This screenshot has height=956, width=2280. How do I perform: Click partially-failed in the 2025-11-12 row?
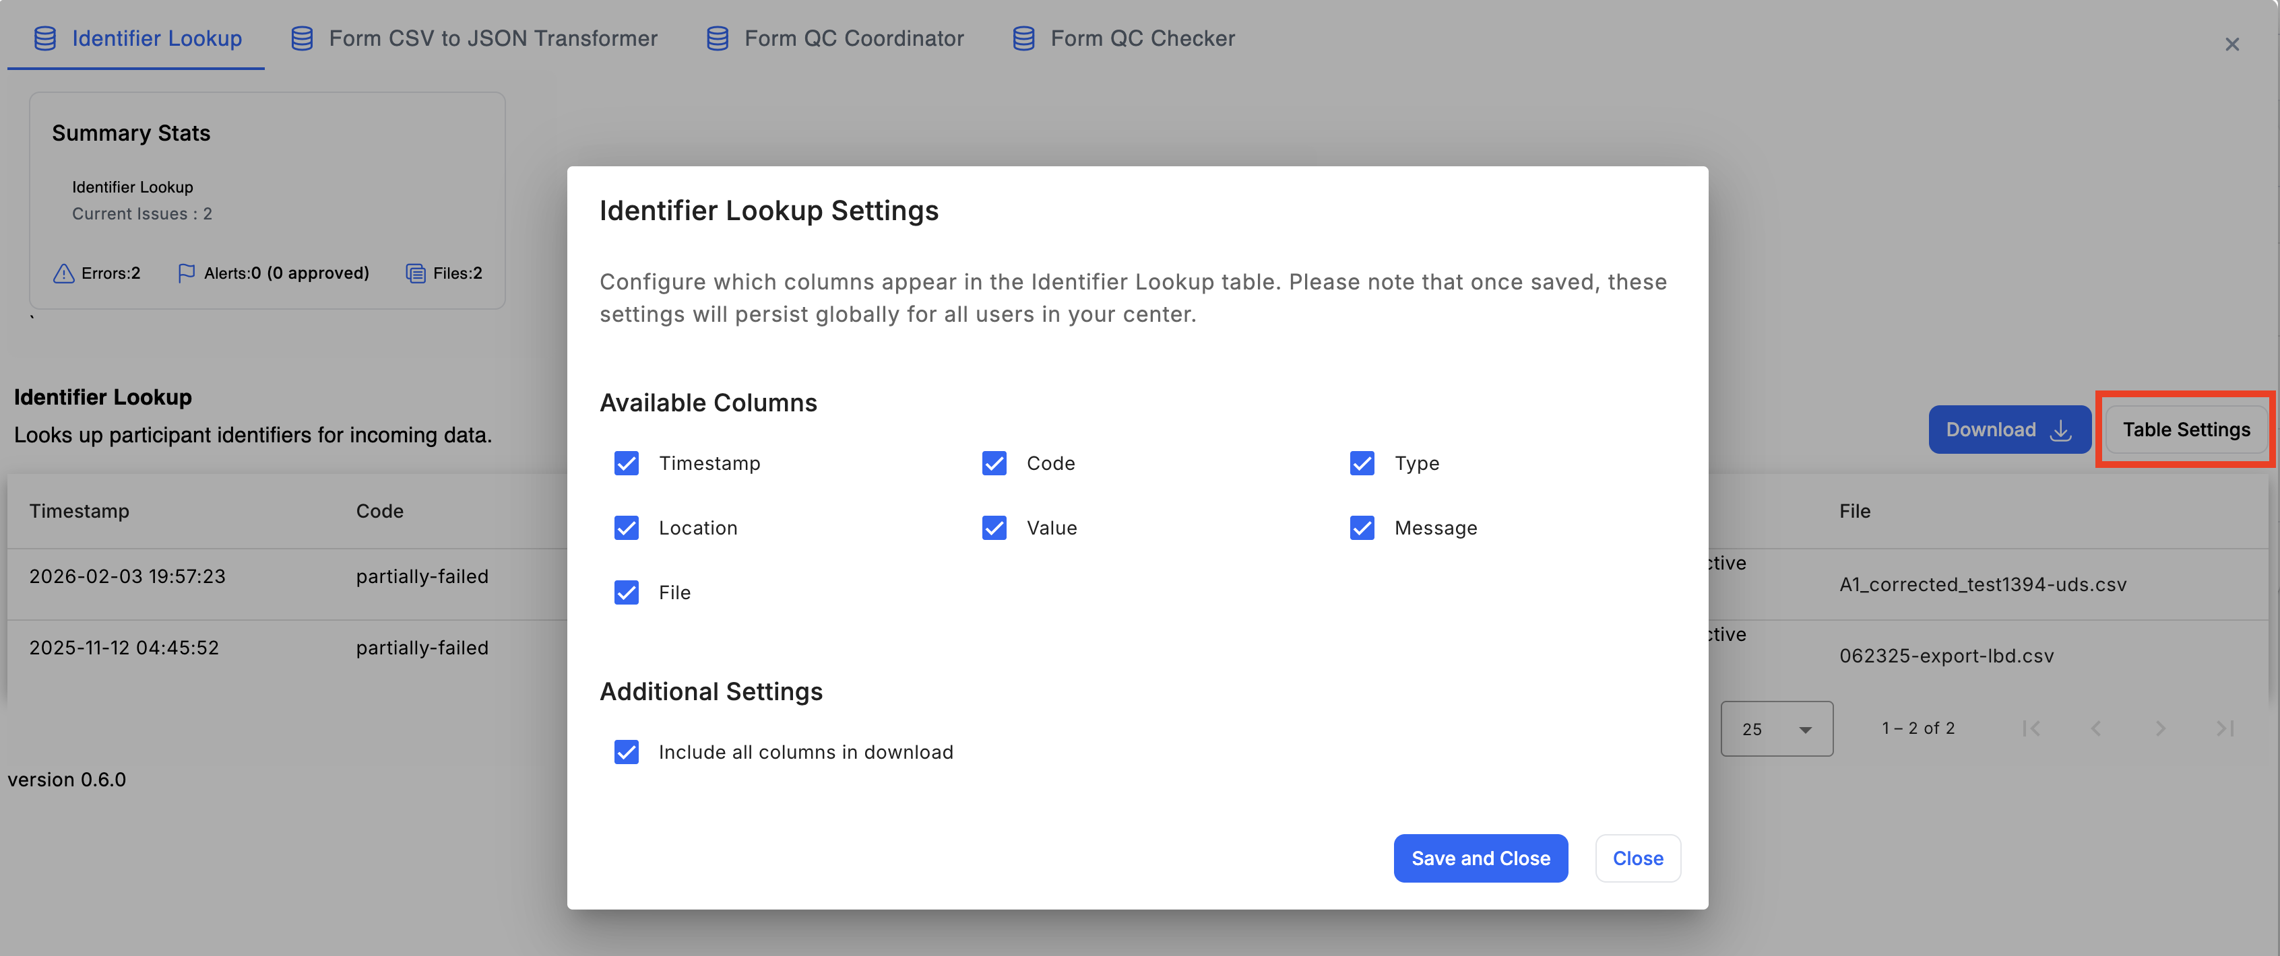tap(422, 648)
